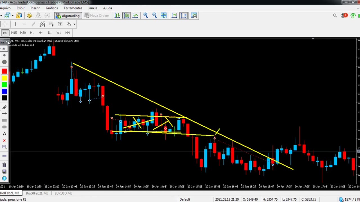This screenshot has width=360, height=202.
Task: Select the Fibonacci retracement tool
Action: [51, 24]
